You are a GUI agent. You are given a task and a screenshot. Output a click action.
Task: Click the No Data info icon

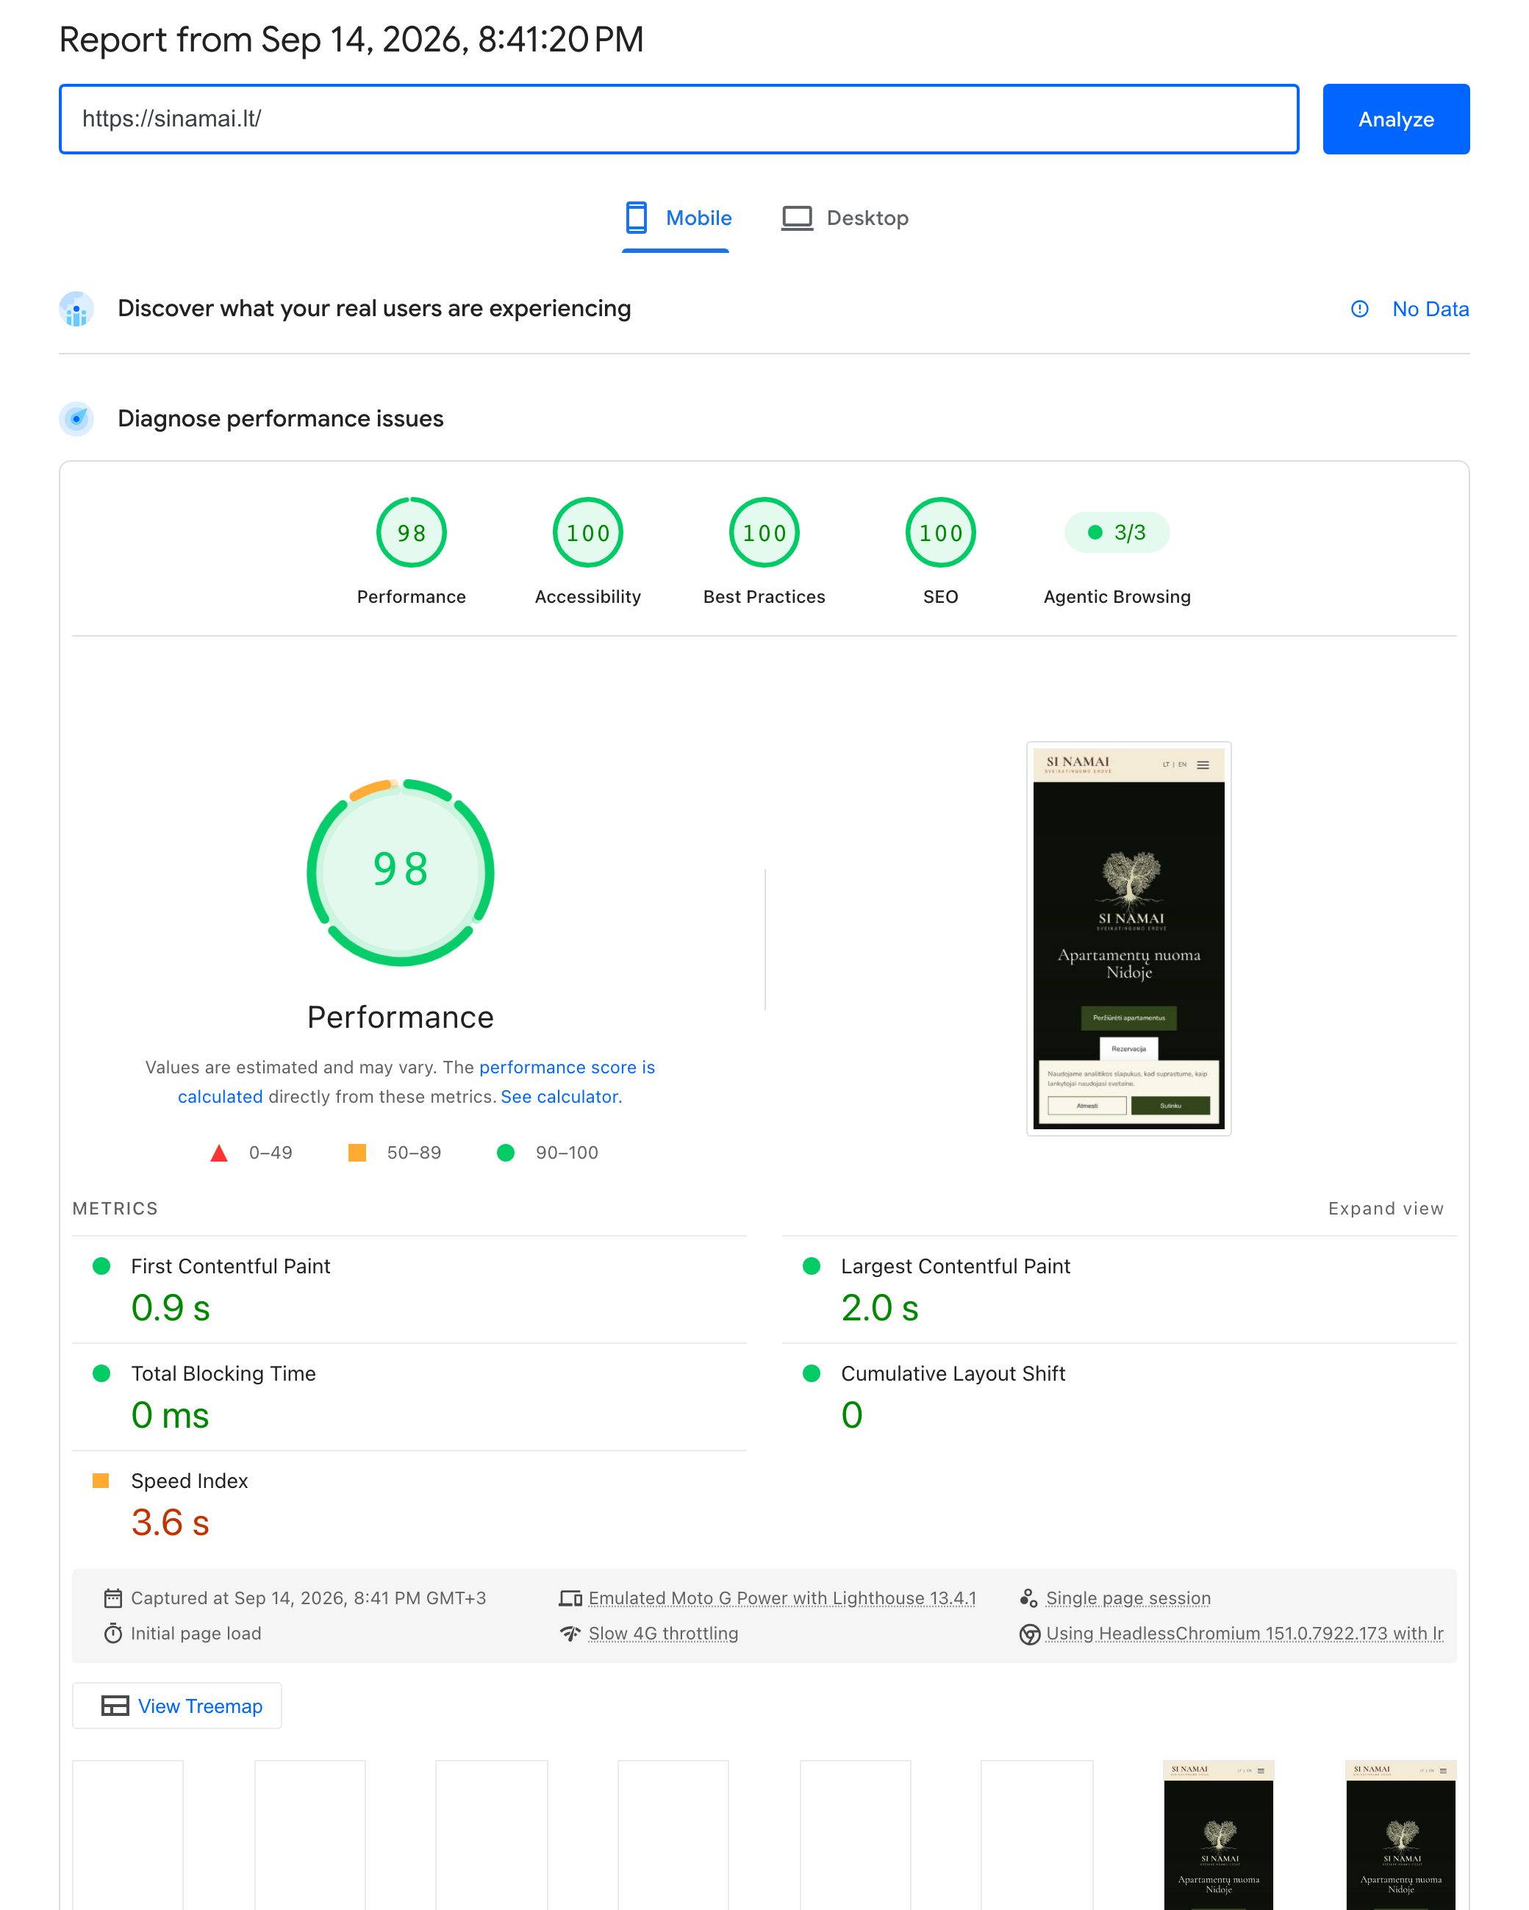coord(1360,310)
